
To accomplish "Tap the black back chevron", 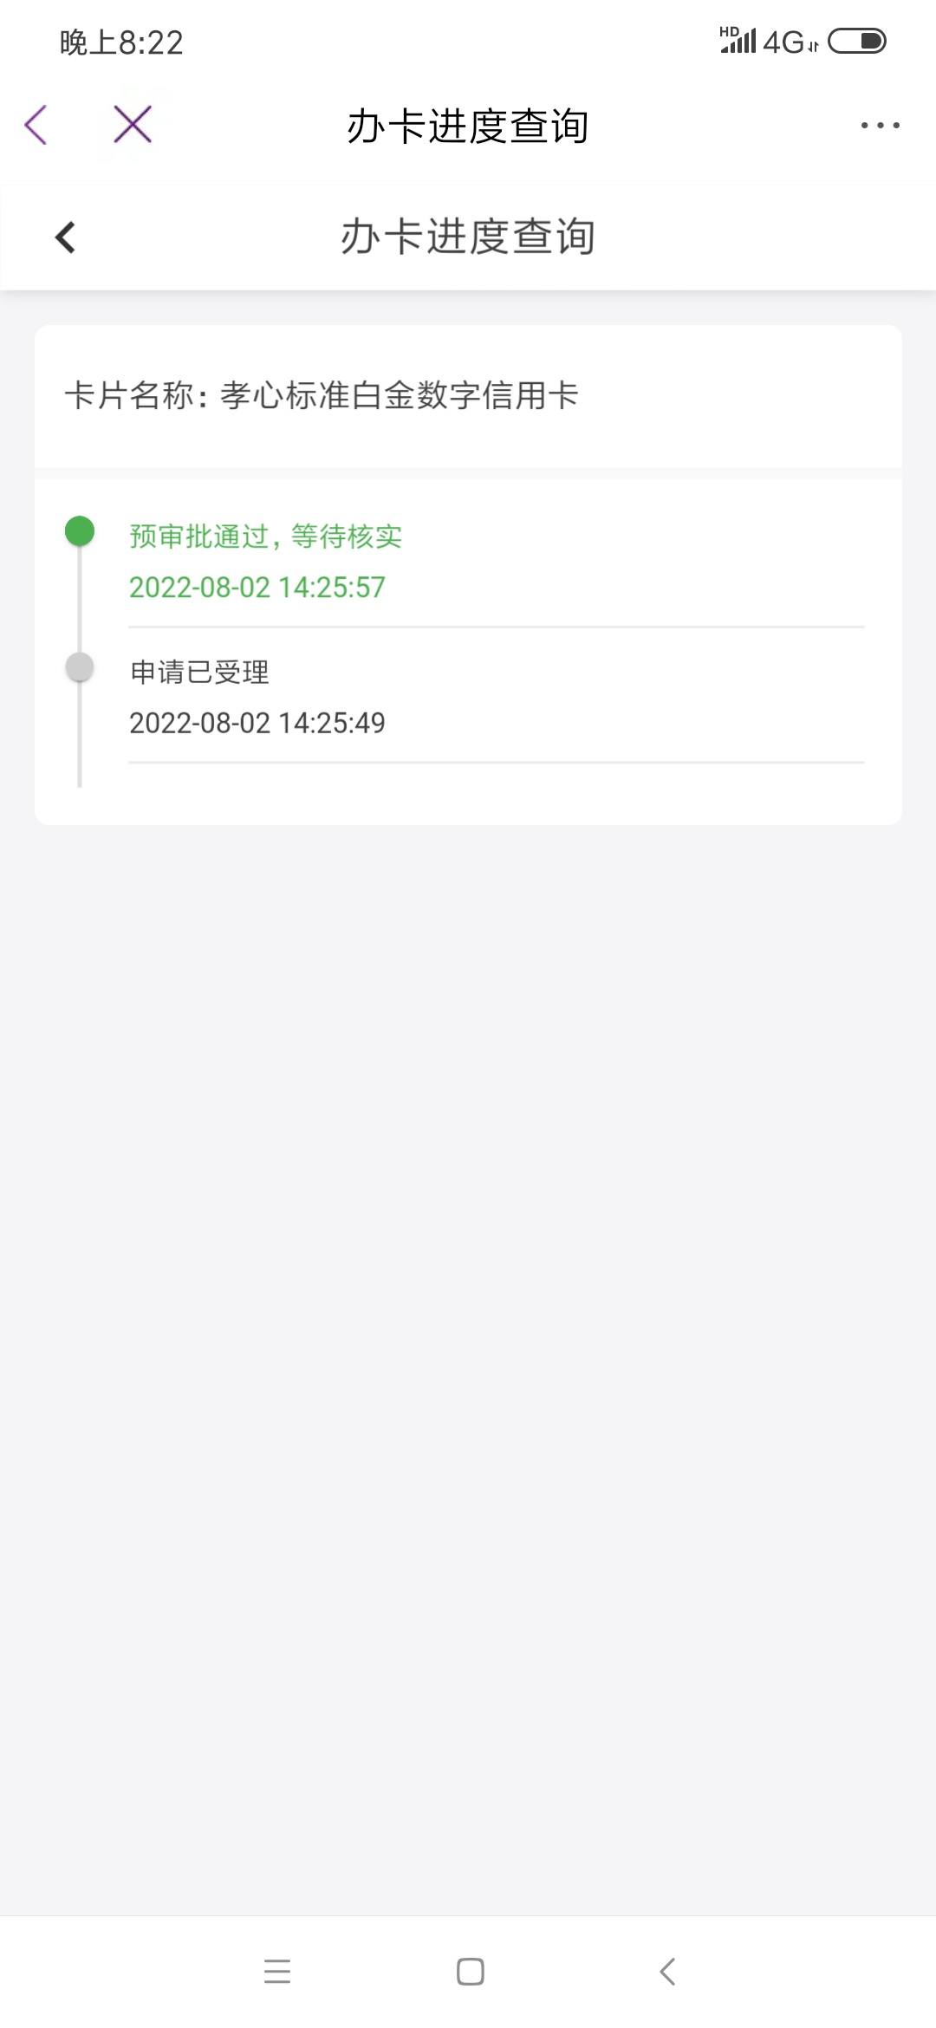I will tap(65, 237).
